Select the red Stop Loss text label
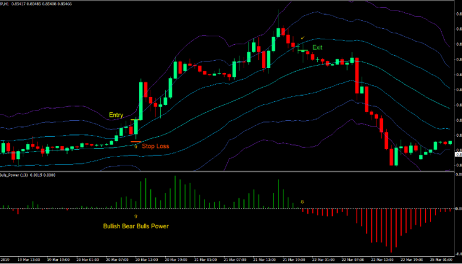The height and width of the screenshot is (264, 462). pyautogui.click(x=156, y=146)
